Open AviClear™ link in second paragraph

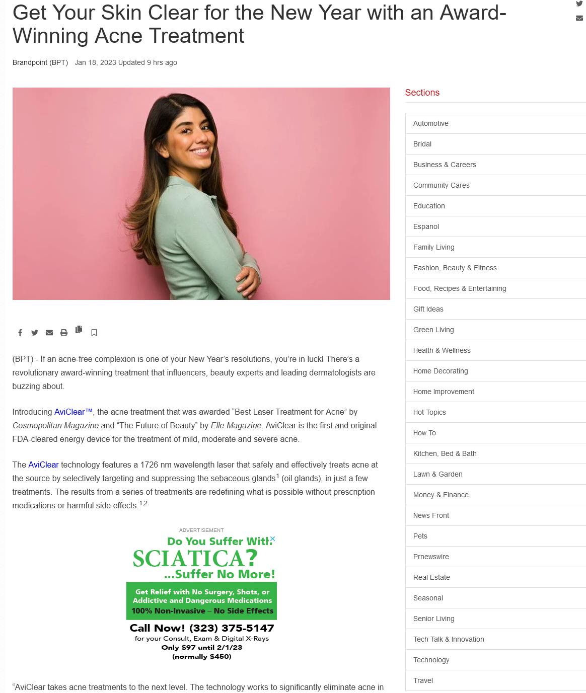74,412
